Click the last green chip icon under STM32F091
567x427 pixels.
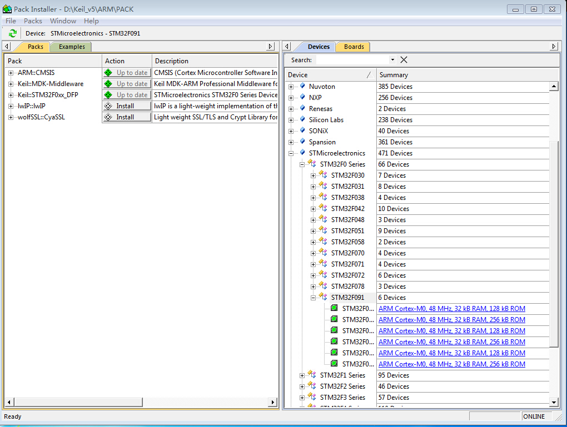tap(335, 363)
